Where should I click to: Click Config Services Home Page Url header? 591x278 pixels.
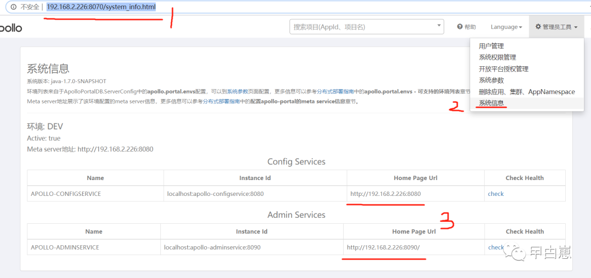point(416,178)
